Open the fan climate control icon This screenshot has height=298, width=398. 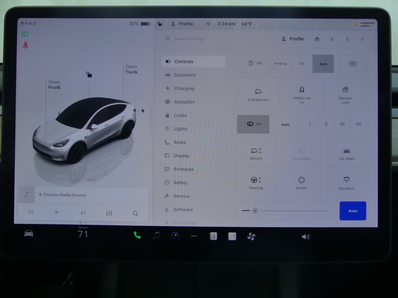click(x=251, y=236)
